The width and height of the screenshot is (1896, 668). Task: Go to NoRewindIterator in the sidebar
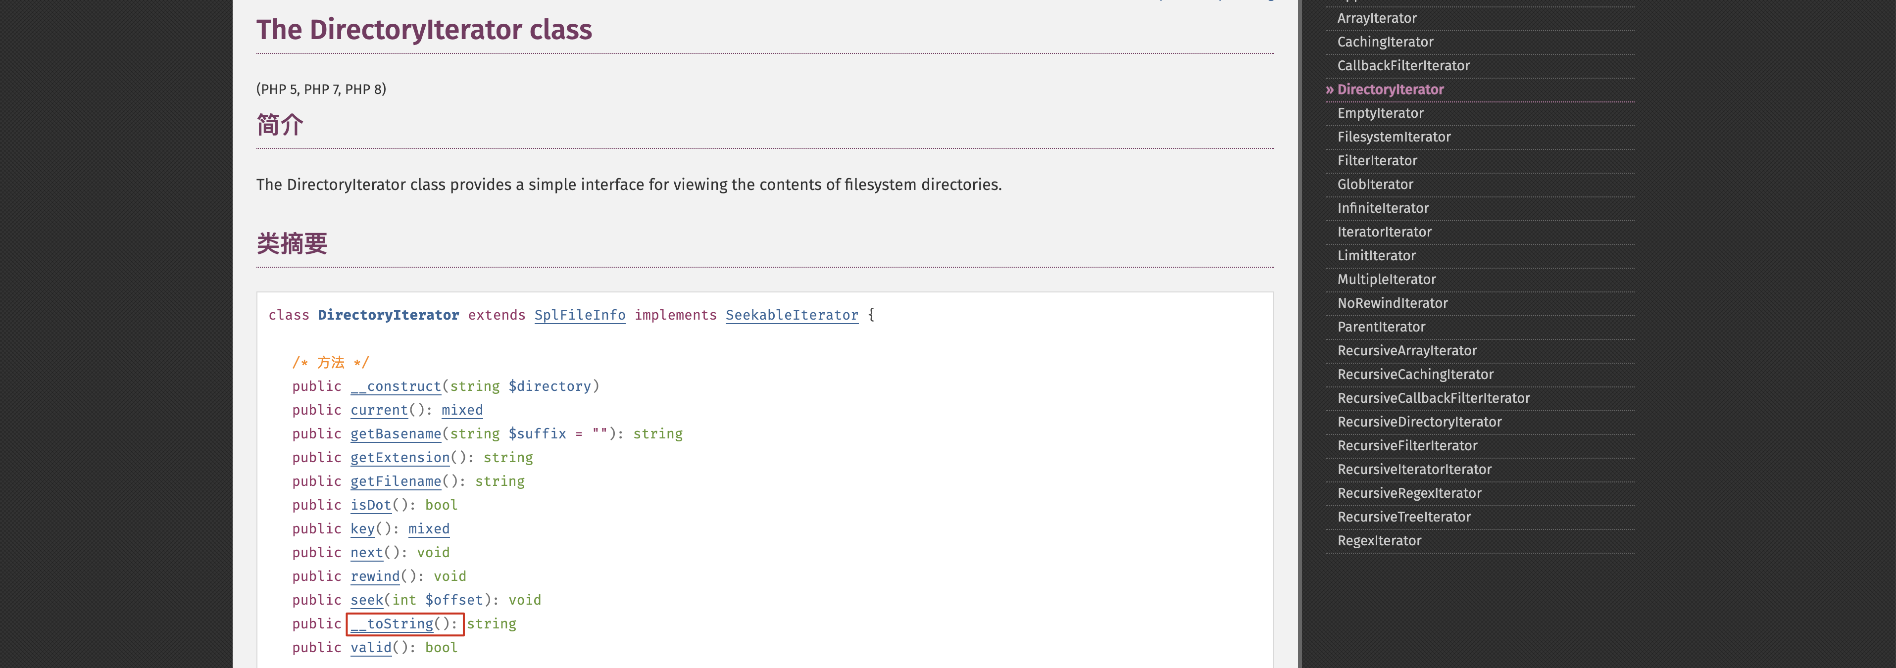tap(1393, 303)
